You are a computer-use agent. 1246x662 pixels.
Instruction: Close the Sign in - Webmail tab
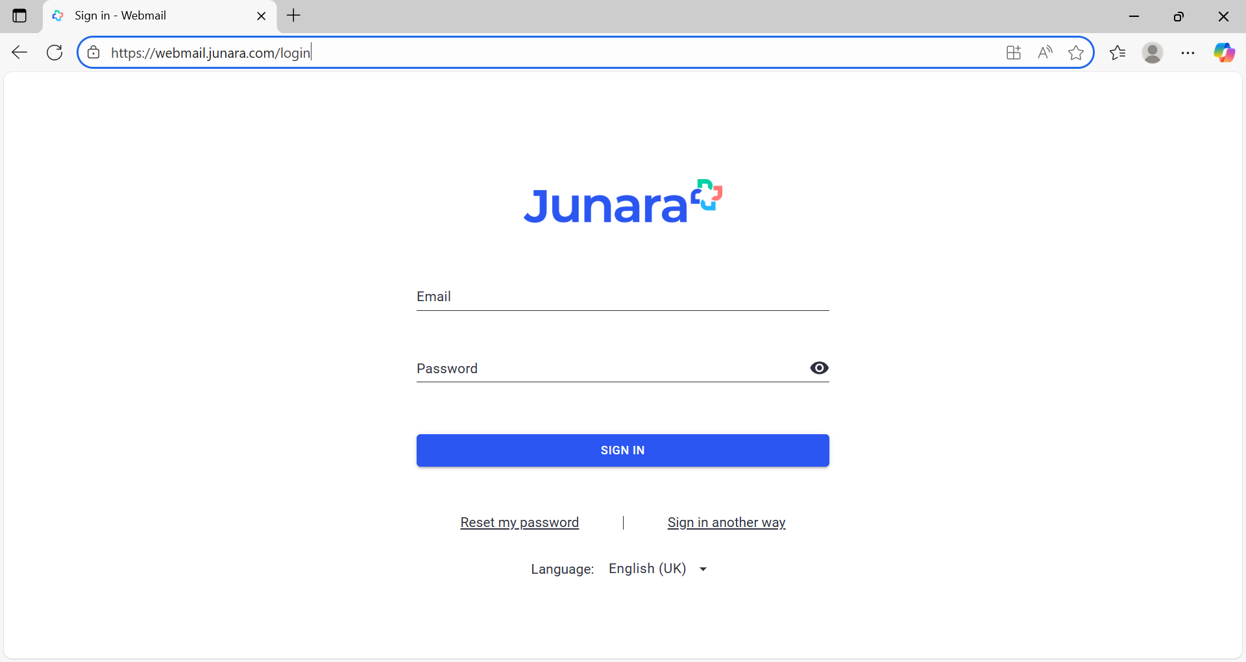pos(262,16)
